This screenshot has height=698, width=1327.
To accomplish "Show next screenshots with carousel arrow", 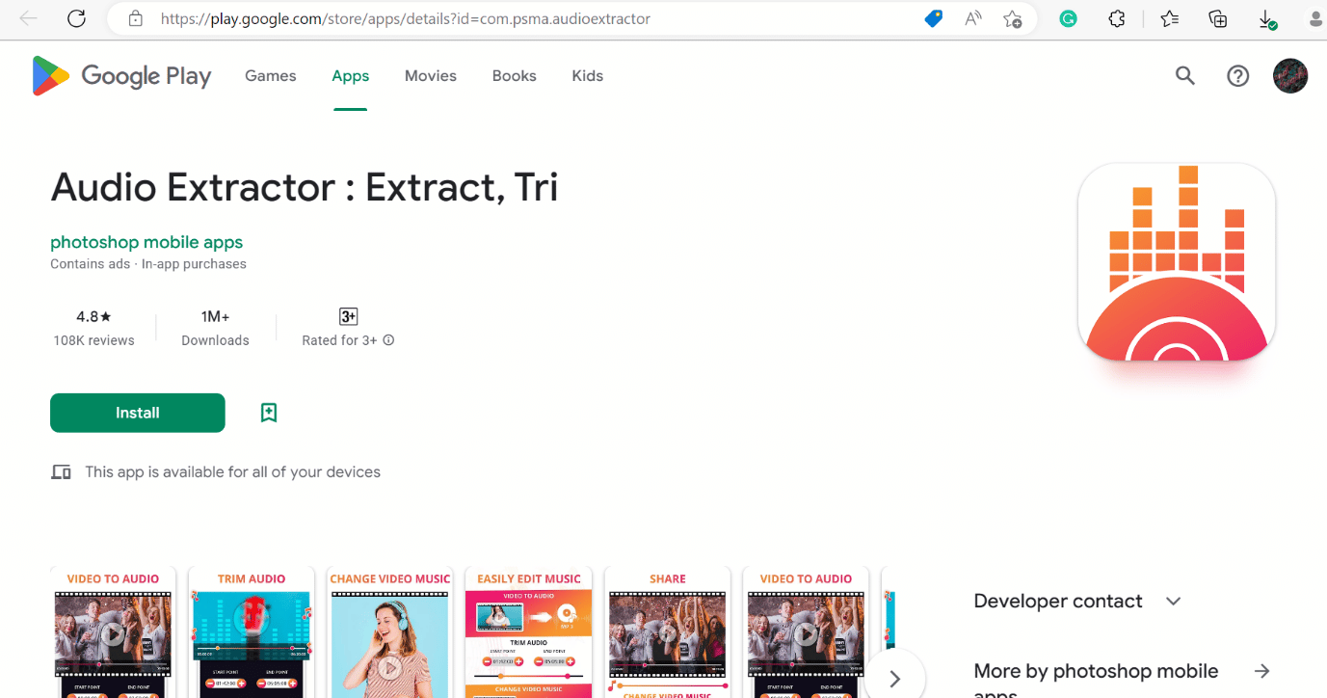I will tap(895, 679).
